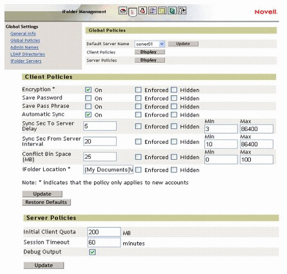Enable Save Password On checkbox
The width and height of the screenshot is (287, 274).
[x=88, y=98]
